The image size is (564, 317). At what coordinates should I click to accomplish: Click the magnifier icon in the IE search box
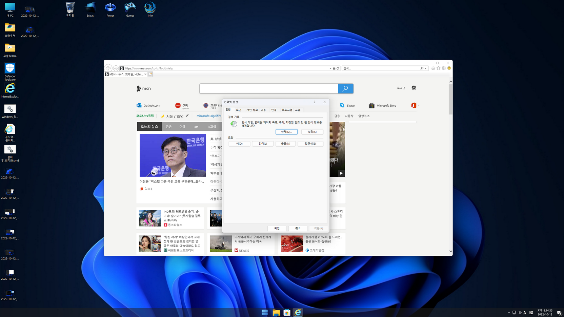point(422,68)
